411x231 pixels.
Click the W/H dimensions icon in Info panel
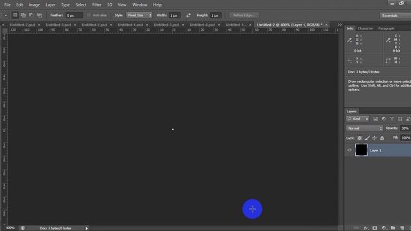click(x=388, y=61)
